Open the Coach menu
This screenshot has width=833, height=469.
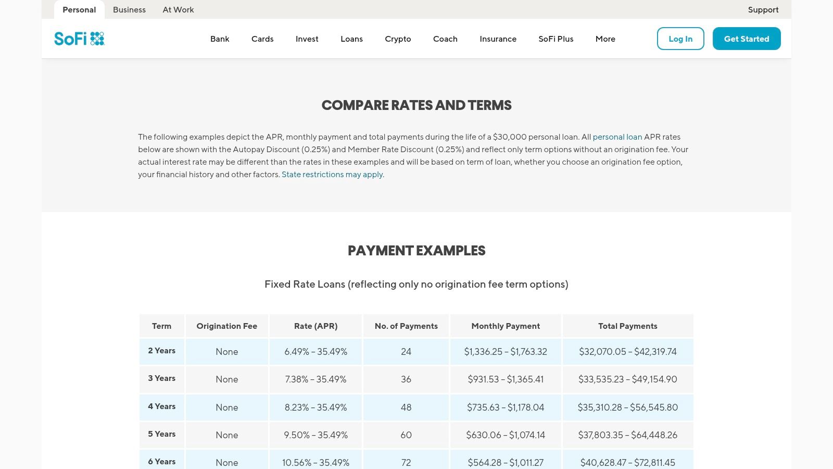click(445, 39)
